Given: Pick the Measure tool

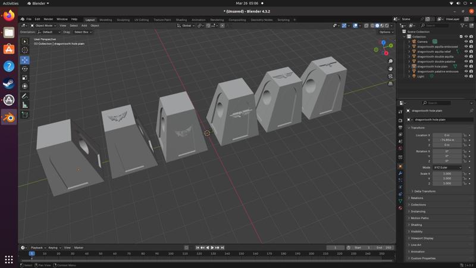Looking at the screenshot, I should (25, 105).
